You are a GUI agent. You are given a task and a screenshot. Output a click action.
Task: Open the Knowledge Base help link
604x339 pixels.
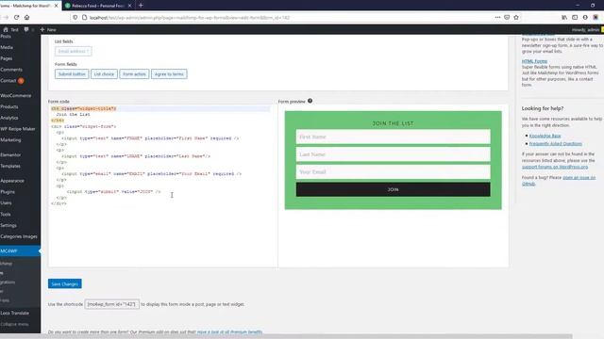point(545,136)
